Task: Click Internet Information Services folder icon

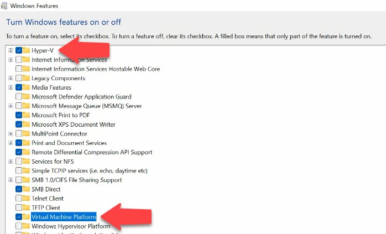Action: (x=26, y=60)
